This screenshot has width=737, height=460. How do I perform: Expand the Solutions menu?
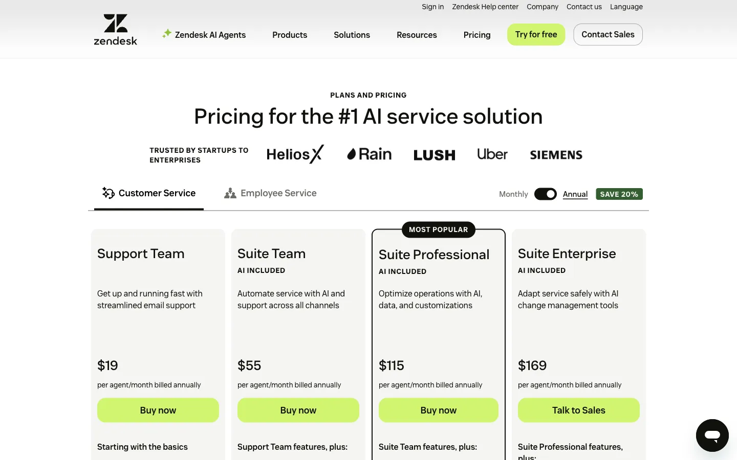tap(352, 35)
